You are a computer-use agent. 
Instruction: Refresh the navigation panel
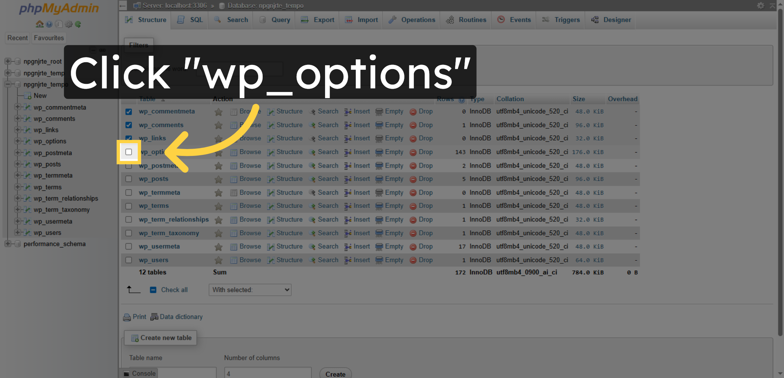pyautogui.click(x=78, y=24)
